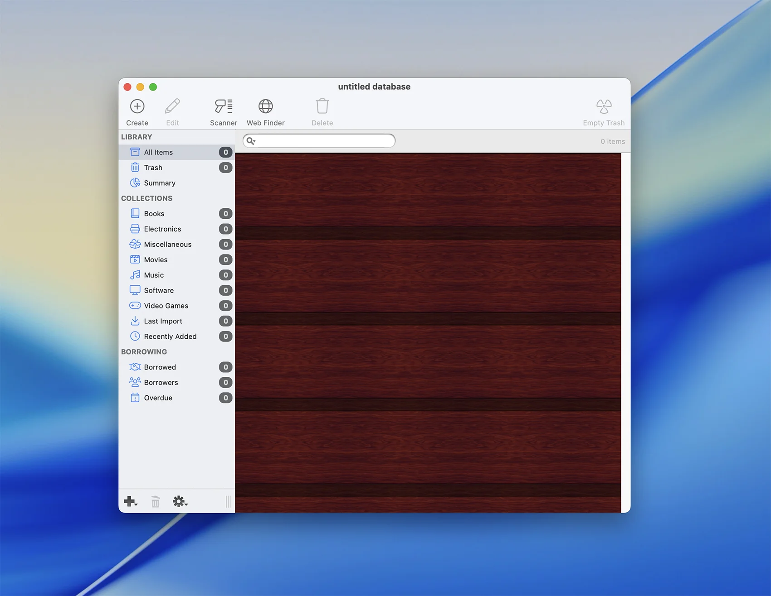Click inside the search field
Screen dimensions: 771x596
pyautogui.click(x=324, y=141)
